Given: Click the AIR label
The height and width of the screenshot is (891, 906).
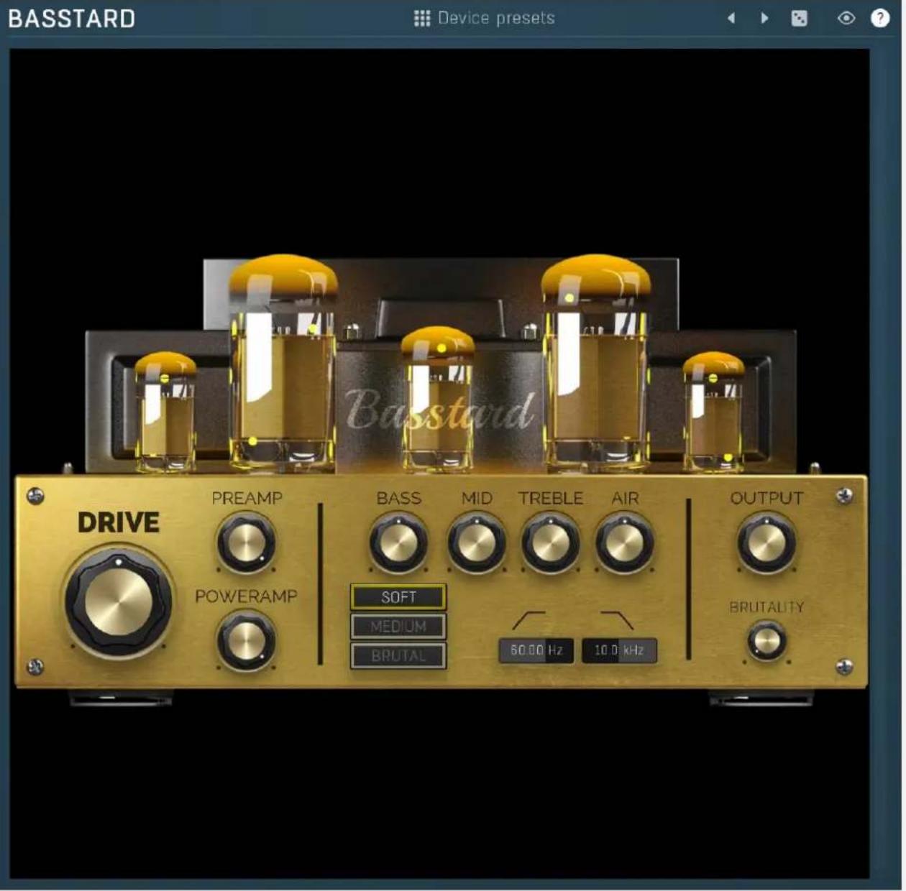Looking at the screenshot, I should pos(625,498).
